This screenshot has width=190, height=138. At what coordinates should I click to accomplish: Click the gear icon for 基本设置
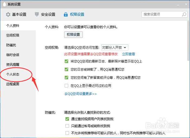pyautogui.click(x=8, y=14)
